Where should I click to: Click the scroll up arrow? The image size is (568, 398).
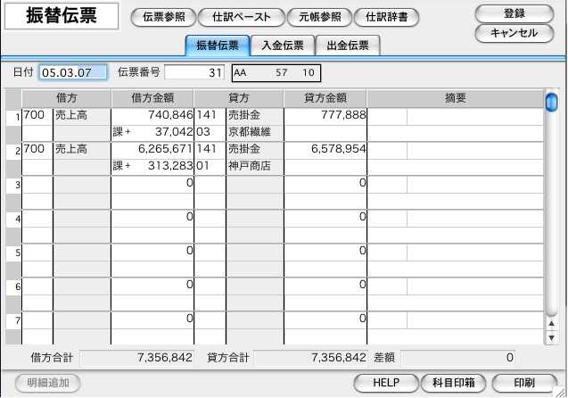(x=551, y=324)
